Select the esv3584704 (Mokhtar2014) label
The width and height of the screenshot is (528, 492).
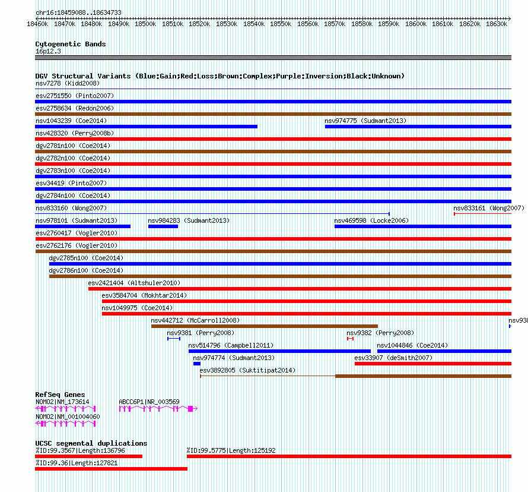coord(145,295)
